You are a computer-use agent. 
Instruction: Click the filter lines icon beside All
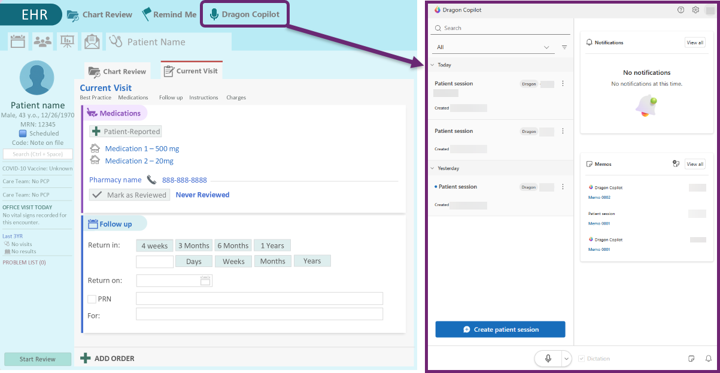click(x=564, y=47)
